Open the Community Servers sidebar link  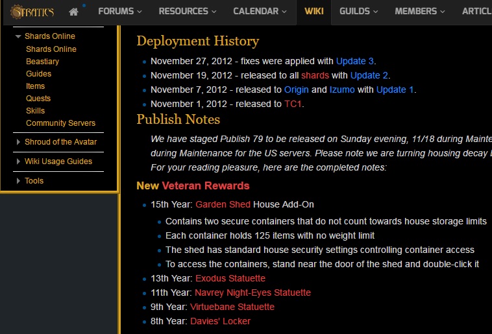(60, 123)
